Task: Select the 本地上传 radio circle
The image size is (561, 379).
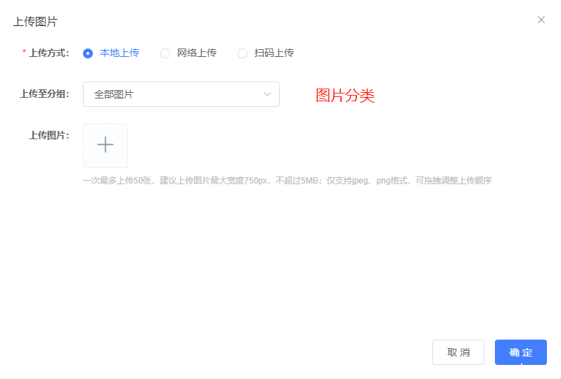Action: (88, 53)
